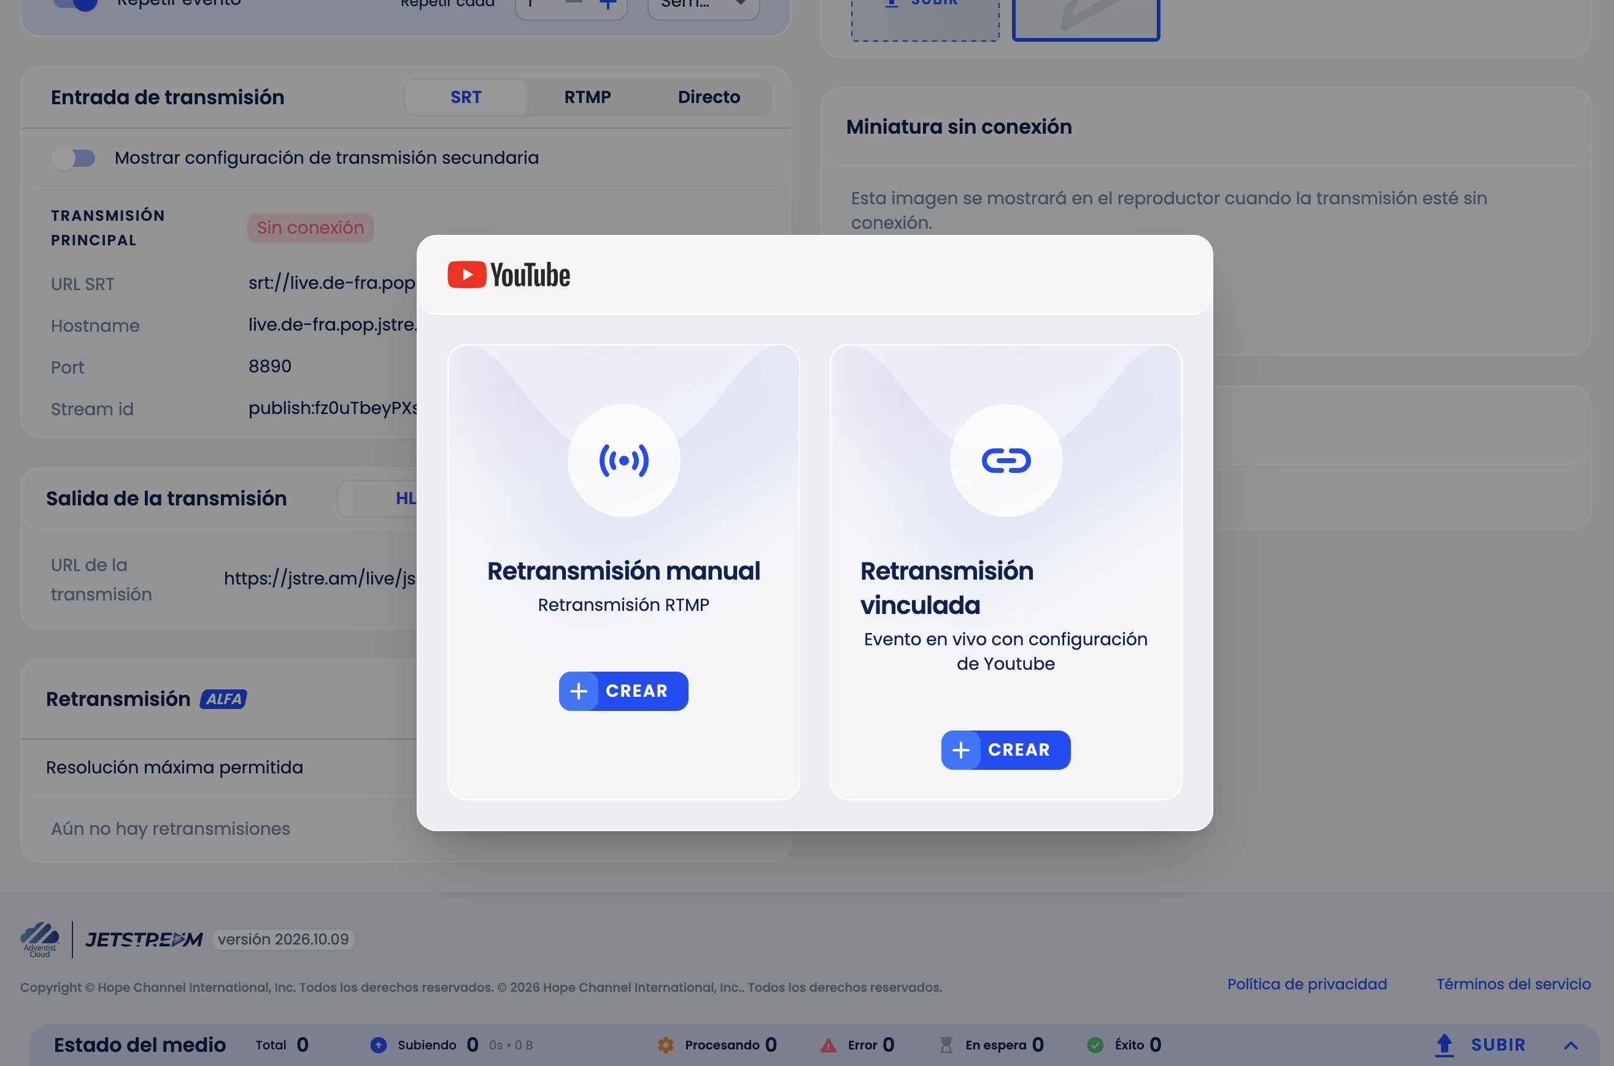Click the broadcast signal icon for manual restream
Image resolution: width=1614 pixels, height=1066 pixels.
[x=624, y=461]
